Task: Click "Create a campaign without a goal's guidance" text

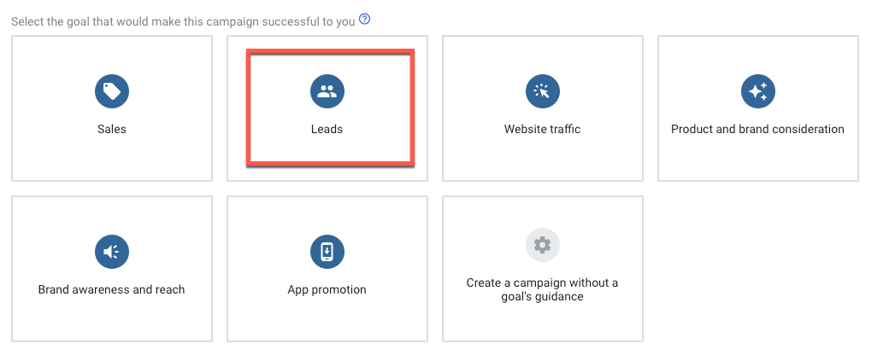Action: pyautogui.click(x=542, y=289)
